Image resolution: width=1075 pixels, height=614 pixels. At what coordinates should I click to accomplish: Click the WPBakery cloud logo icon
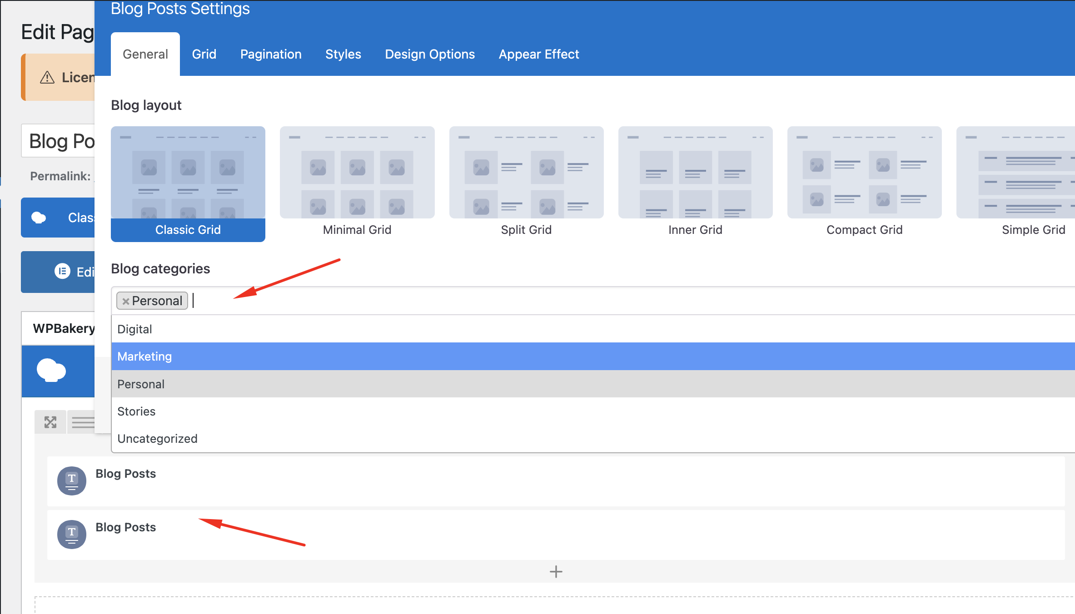[51, 370]
